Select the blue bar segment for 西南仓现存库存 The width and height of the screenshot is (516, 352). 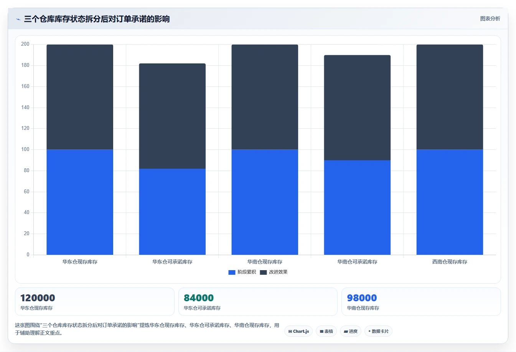point(450,202)
